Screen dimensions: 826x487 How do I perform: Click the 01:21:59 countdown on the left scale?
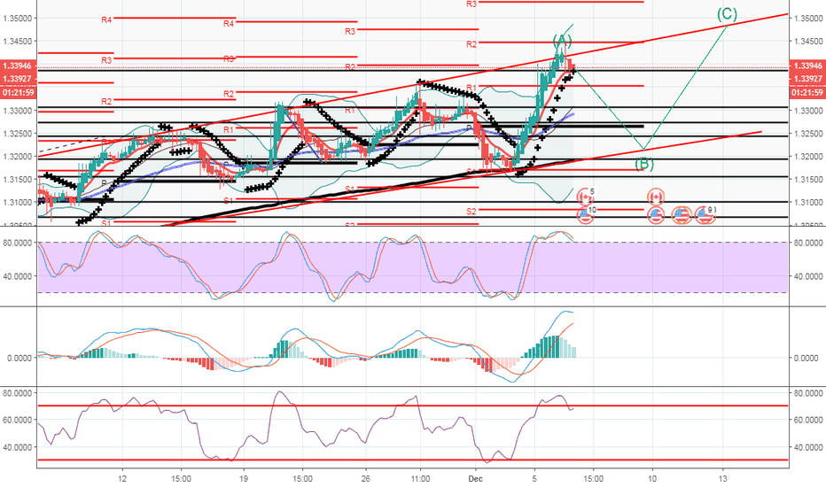pyautogui.click(x=19, y=93)
